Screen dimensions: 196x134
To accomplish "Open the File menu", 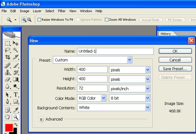I will click(4, 11).
